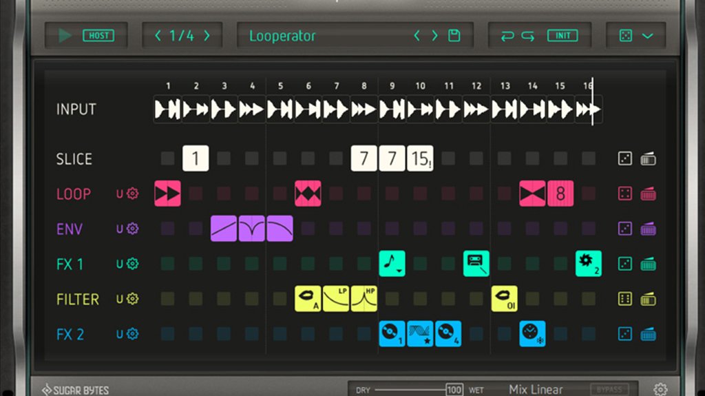Toggle the U button on FX 2 row

click(120, 334)
